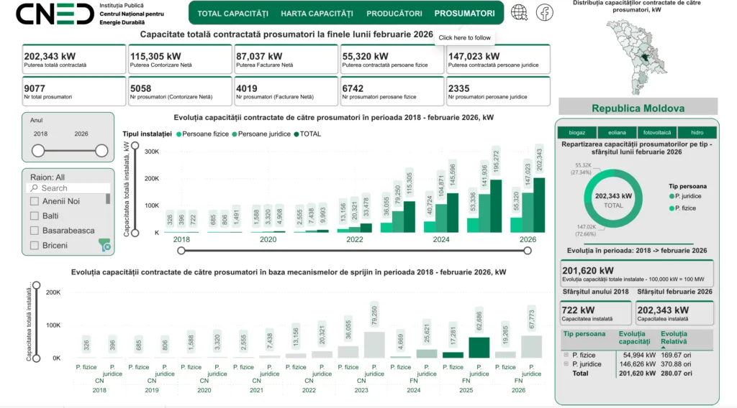Open the Facebook page icon
737x408 pixels.
pyautogui.click(x=543, y=12)
